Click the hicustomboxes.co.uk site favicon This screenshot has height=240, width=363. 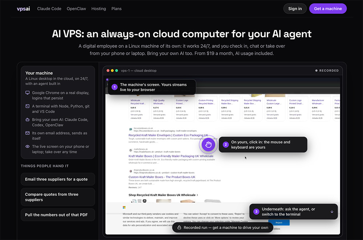(x=131, y=129)
